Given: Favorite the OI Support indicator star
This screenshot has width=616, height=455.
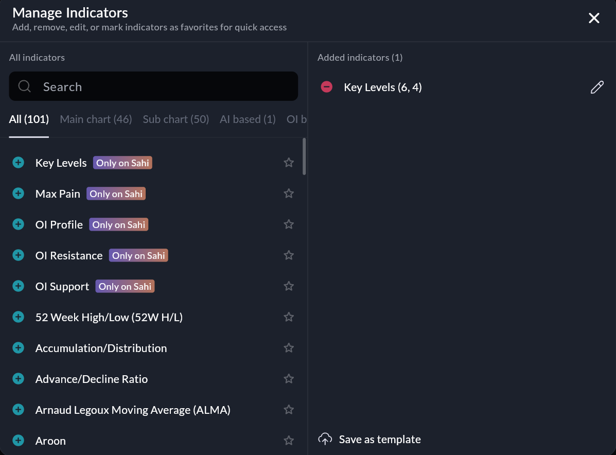Looking at the screenshot, I should pyautogui.click(x=289, y=286).
